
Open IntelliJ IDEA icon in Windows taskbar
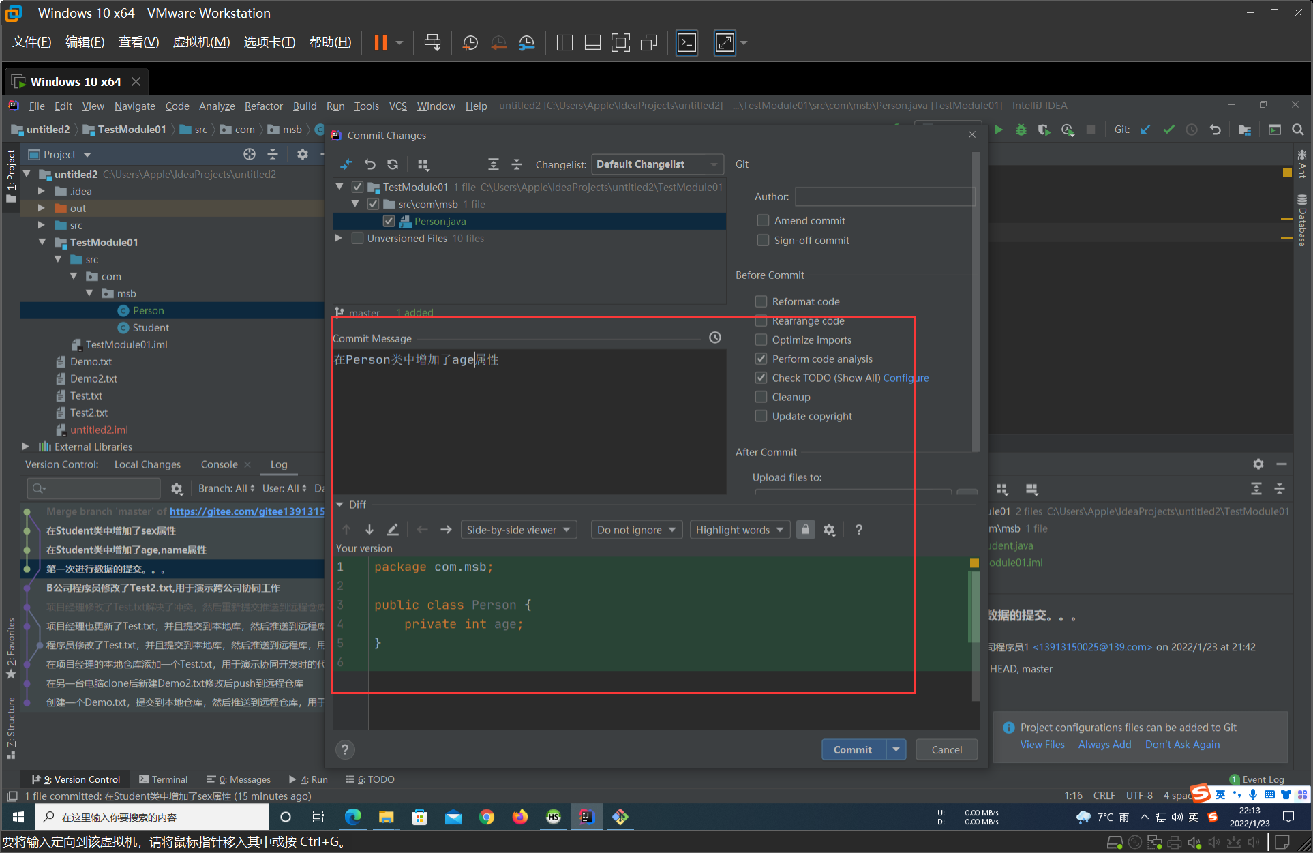(x=586, y=817)
